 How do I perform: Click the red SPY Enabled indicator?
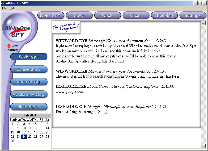tap(9, 46)
